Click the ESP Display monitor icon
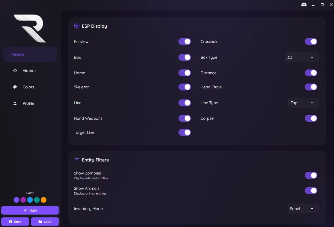334x227 pixels. (77, 26)
